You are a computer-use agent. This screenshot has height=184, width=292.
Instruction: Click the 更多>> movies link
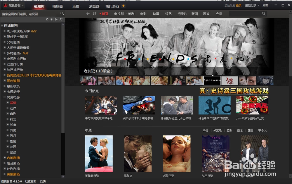click(x=263, y=131)
